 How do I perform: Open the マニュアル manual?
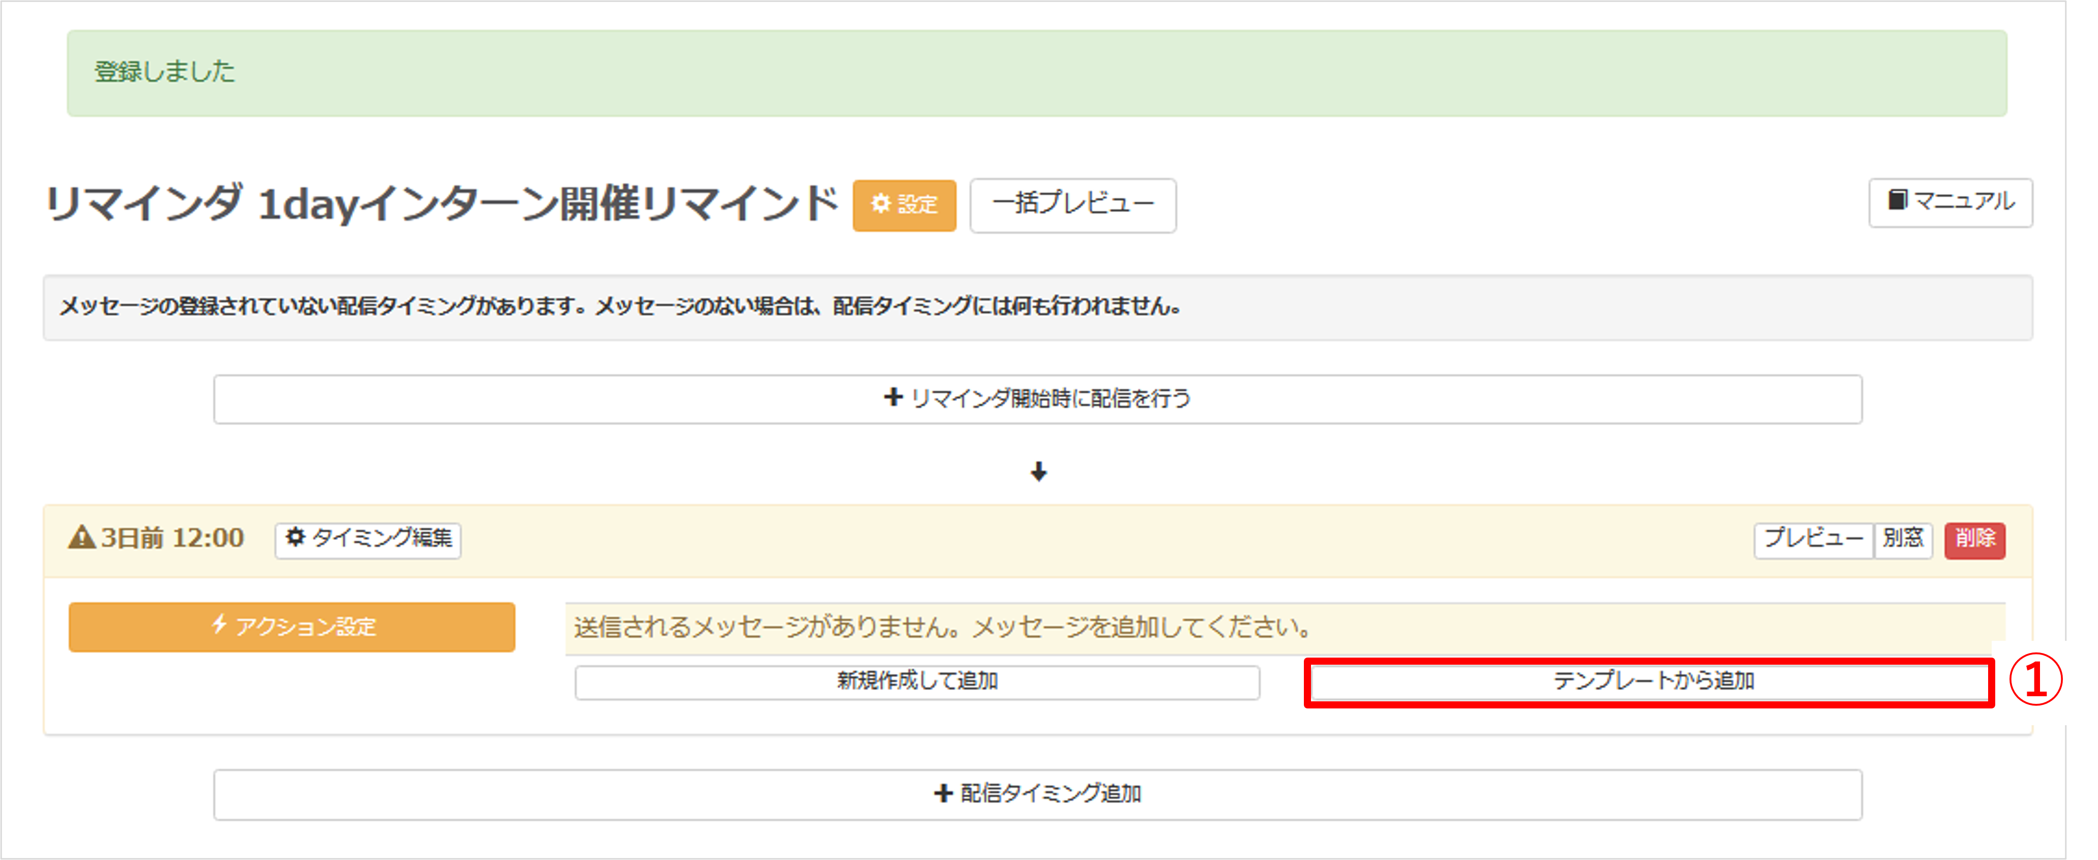pyautogui.click(x=1950, y=202)
